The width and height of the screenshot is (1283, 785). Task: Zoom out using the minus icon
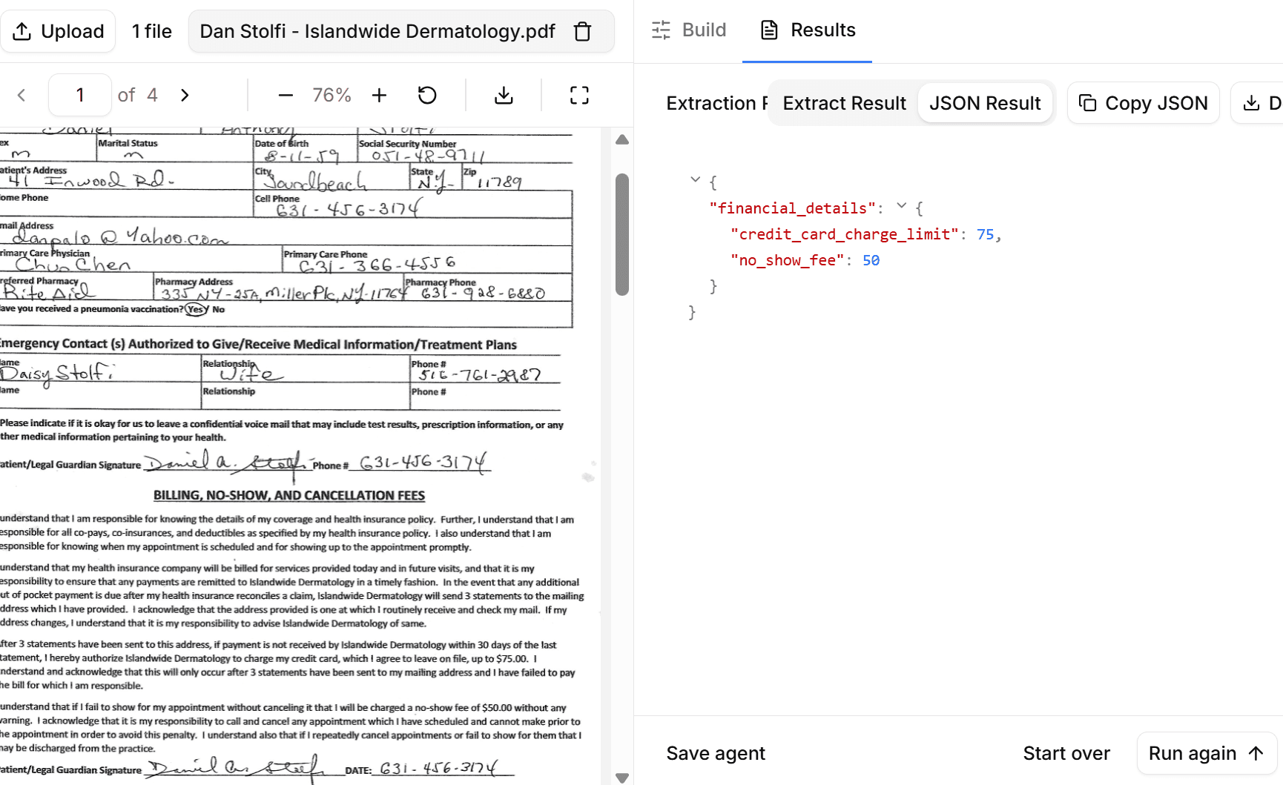pyautogui.click(x=285, y=95)
